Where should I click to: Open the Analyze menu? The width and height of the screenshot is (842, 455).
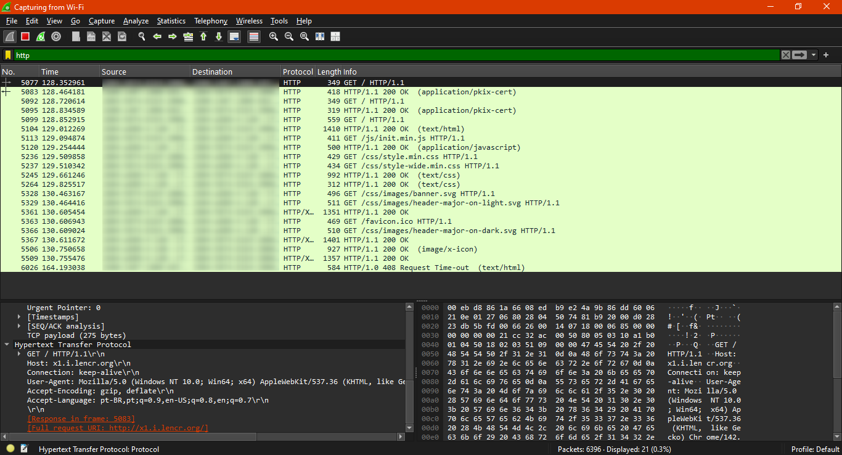136,21
